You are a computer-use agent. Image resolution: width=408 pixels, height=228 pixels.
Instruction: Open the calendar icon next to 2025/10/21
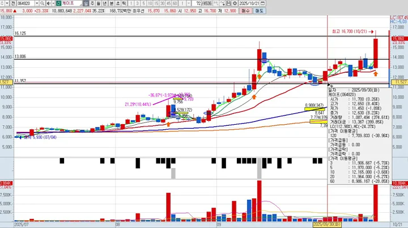click(x=263, y=3)
